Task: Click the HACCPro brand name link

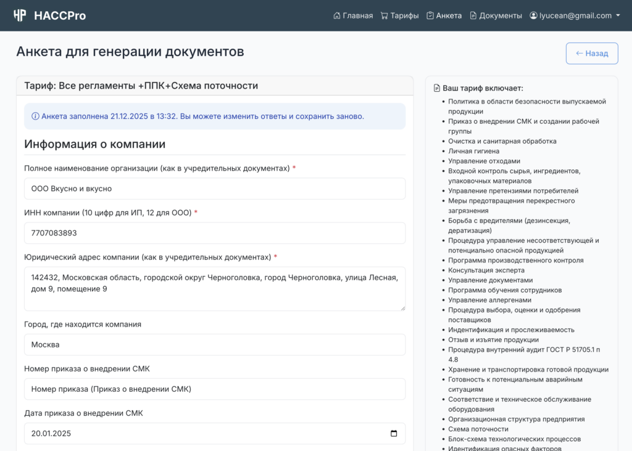Action: tap(60, 15)
